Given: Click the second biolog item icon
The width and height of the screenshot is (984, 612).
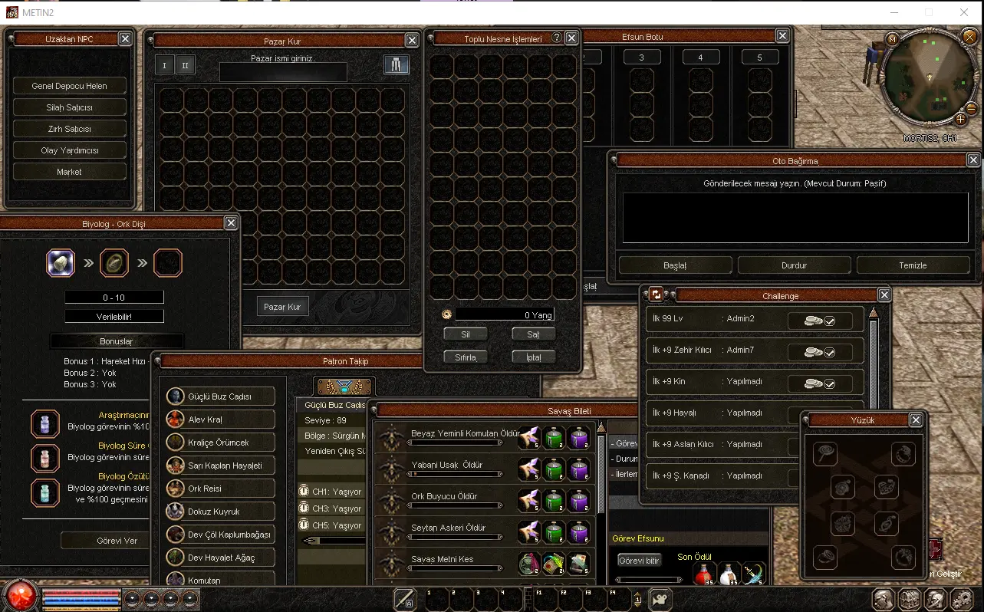Looking at the screenshot, I should 114,263.
